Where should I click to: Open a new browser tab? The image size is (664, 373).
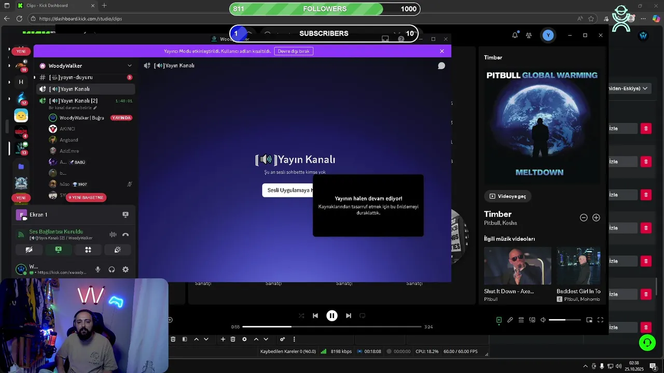(x=104, y=6)
